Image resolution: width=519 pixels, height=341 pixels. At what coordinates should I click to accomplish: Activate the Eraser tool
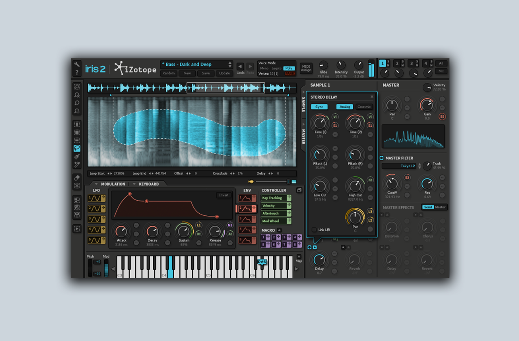(x=77, y=178)
